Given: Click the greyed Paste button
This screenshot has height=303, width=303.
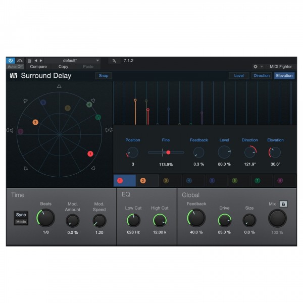Looking at the screenshot, I should tap(88, 67).
